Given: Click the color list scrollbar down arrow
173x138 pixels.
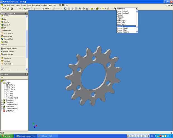Looking at the screenshot, I should pos(137,32).
